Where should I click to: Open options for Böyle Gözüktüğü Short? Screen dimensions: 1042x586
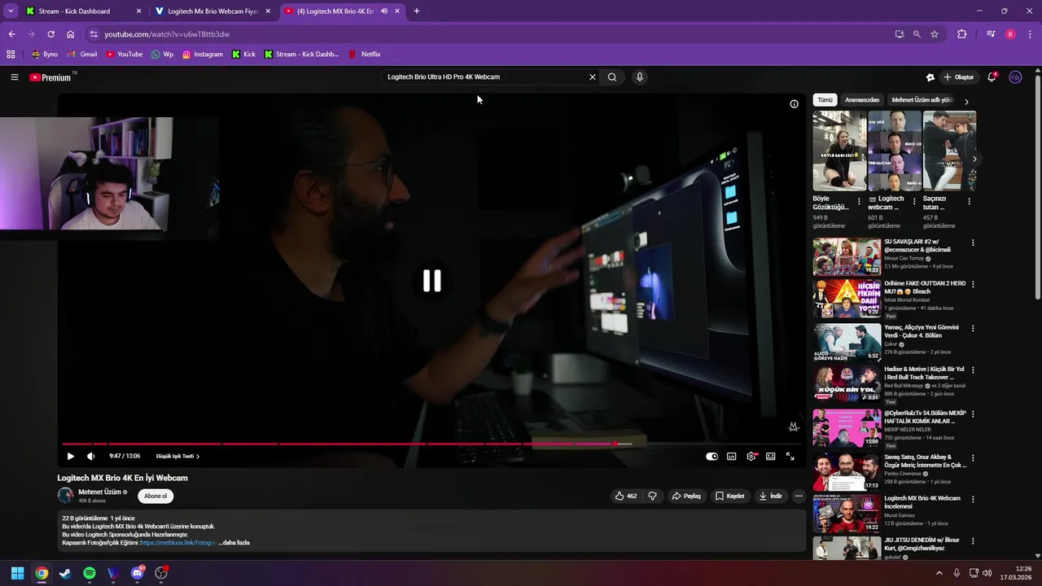pos(859,201)
